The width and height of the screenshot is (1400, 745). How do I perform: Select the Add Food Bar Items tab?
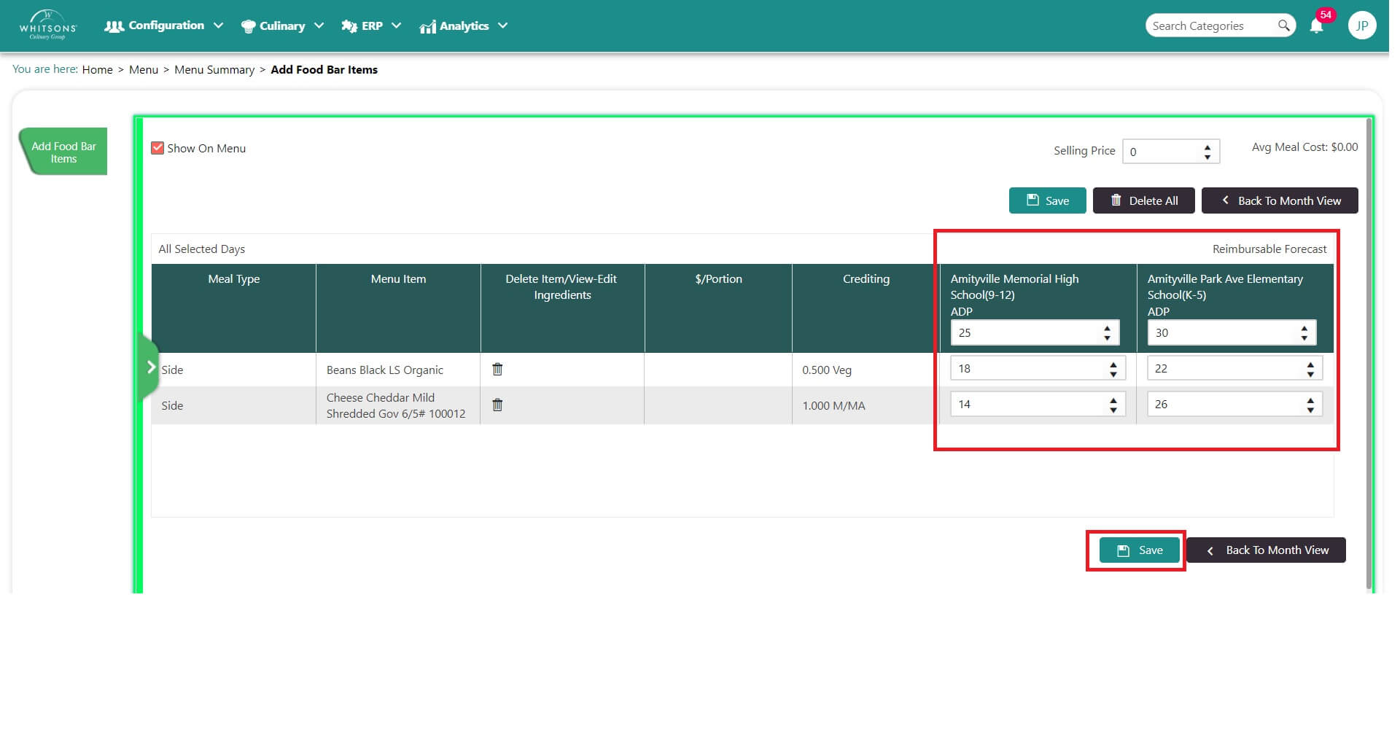(64, 153)
